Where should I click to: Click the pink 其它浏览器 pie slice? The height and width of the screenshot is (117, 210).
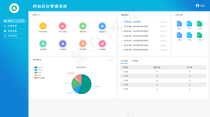pyautogui.click(x=79, y=78)
